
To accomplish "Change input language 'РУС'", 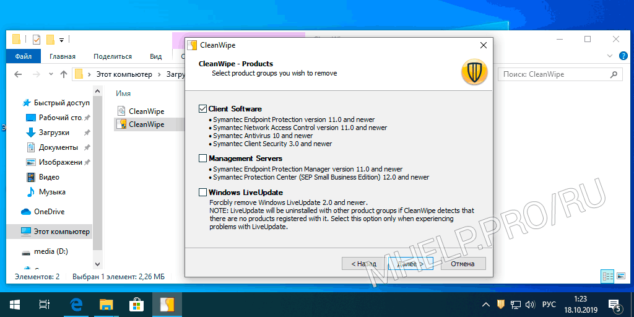I will 549,304.
